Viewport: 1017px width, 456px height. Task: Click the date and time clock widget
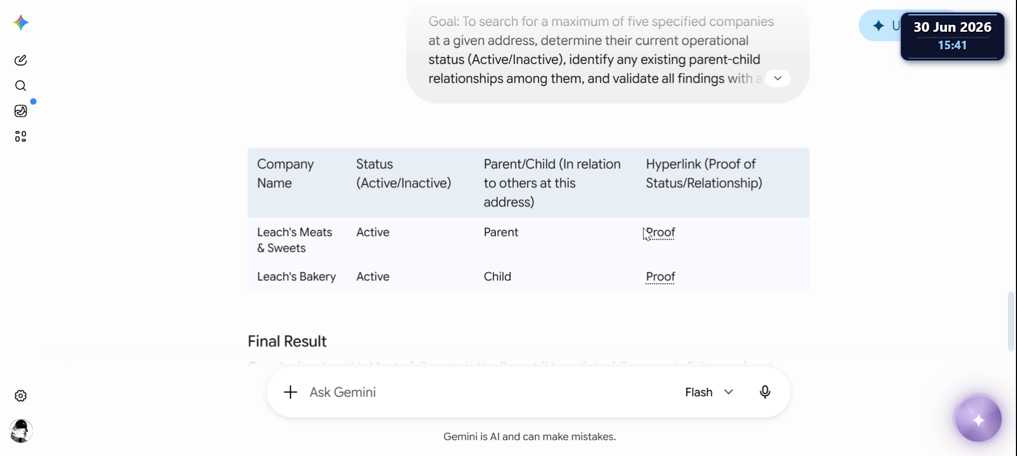point(952,36)
